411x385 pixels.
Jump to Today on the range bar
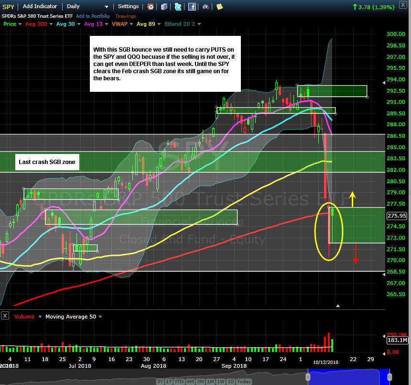[x=244, y=381]
